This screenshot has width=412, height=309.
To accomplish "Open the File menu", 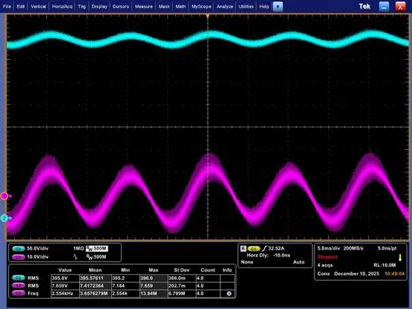I will click(x=8, y=5).
